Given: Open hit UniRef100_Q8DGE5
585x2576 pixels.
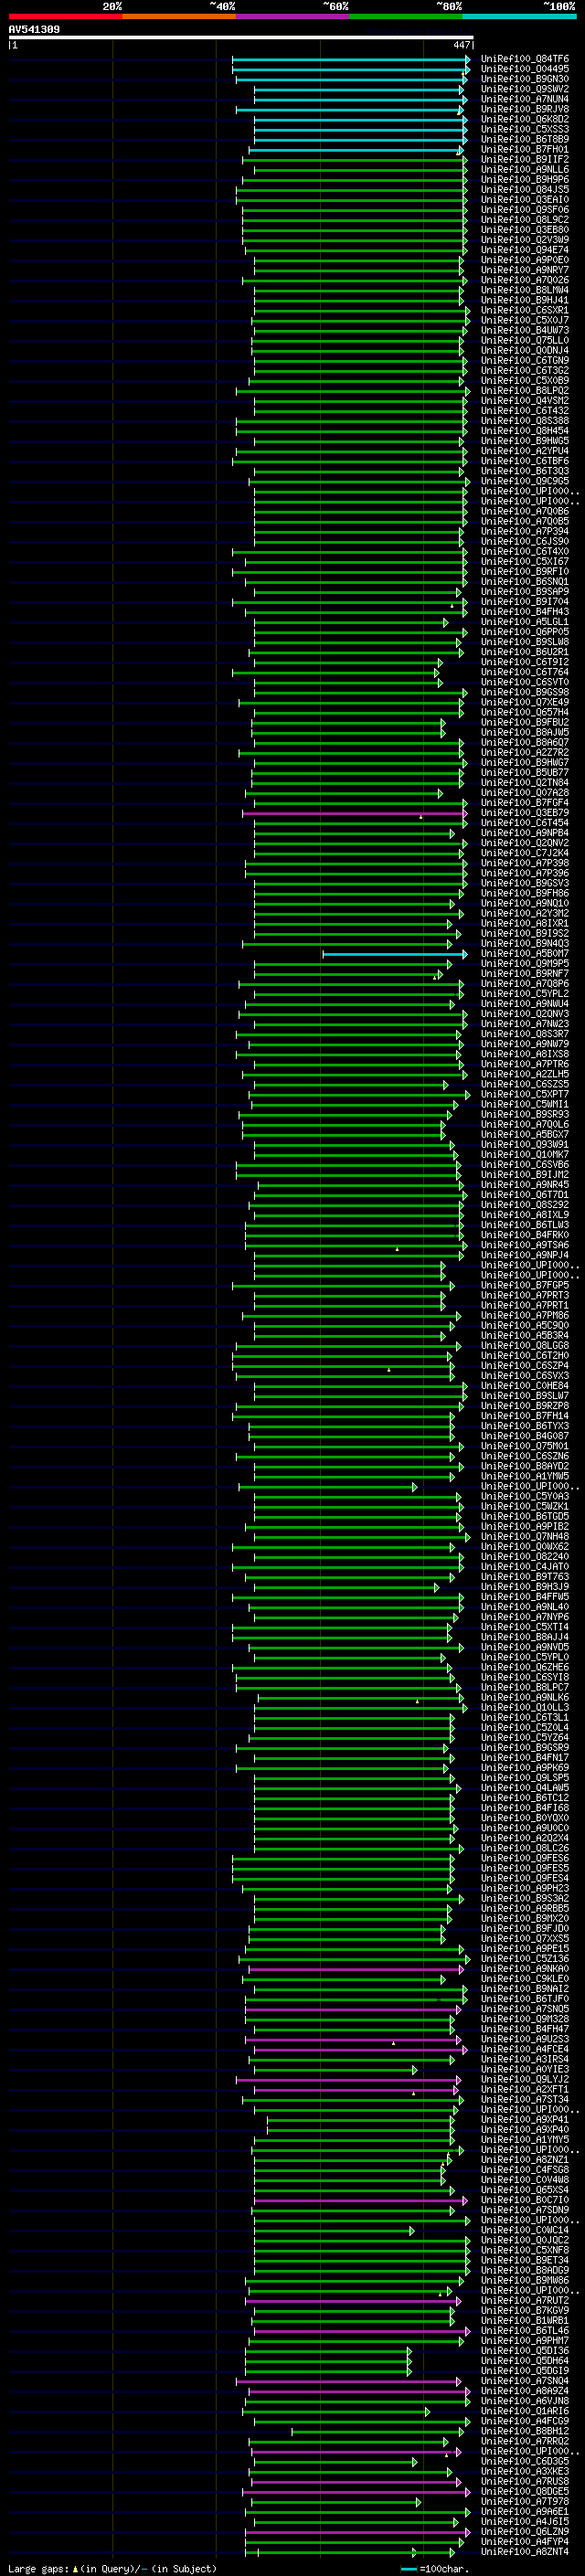Looking at the screenshot, I should pyautogui.click(x=525, y=2491).
